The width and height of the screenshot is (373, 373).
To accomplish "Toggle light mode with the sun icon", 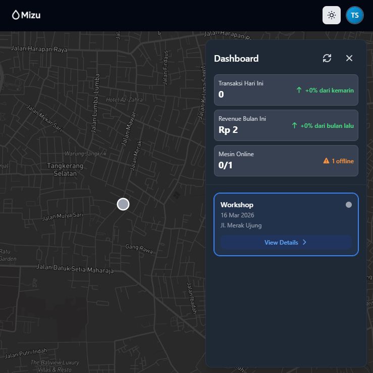I will pyautogui.click(x=332, y=15).
